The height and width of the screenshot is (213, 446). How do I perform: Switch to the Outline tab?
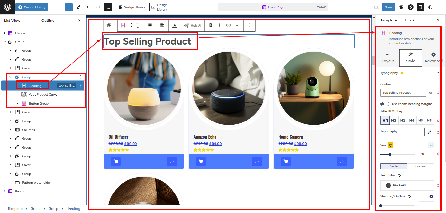click(x=48, y=21)
